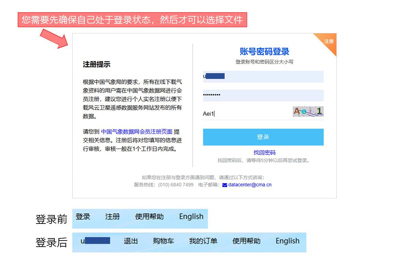The height and width of the screenshot is (264, 409).
Task: Open the 中国气象数据网会员注册页面 link
Action: coord(137,132)
